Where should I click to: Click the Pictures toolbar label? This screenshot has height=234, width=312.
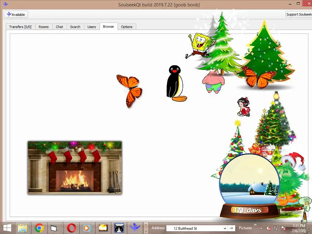point(245,228)
